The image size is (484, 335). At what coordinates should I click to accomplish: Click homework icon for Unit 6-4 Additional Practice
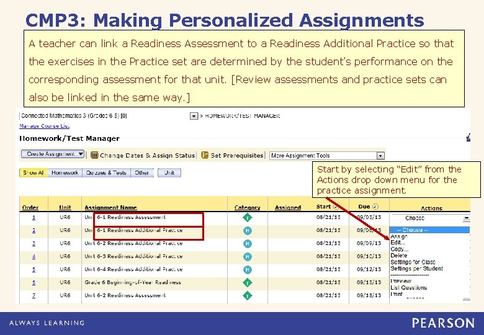point(247,270)
